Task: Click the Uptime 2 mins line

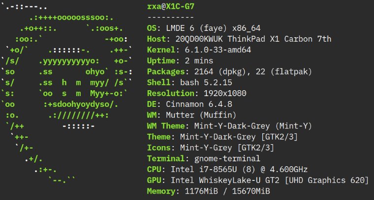Action: (180, 61)
